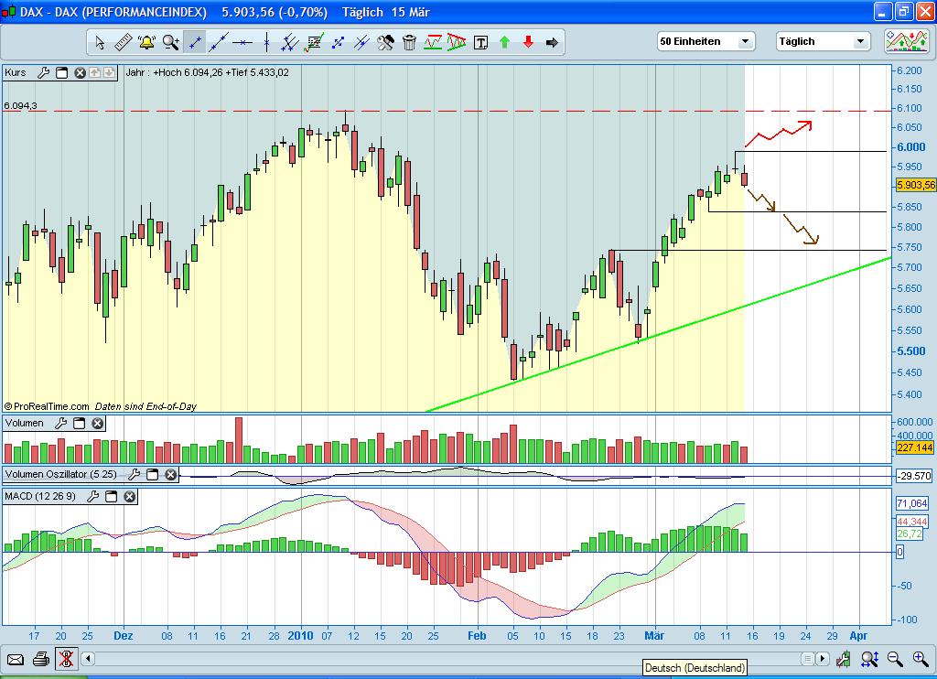This screenshot has height=679, width=937.
Task: Maximize the Volumen Oszillator panel
Action: [x=153, y=475]
